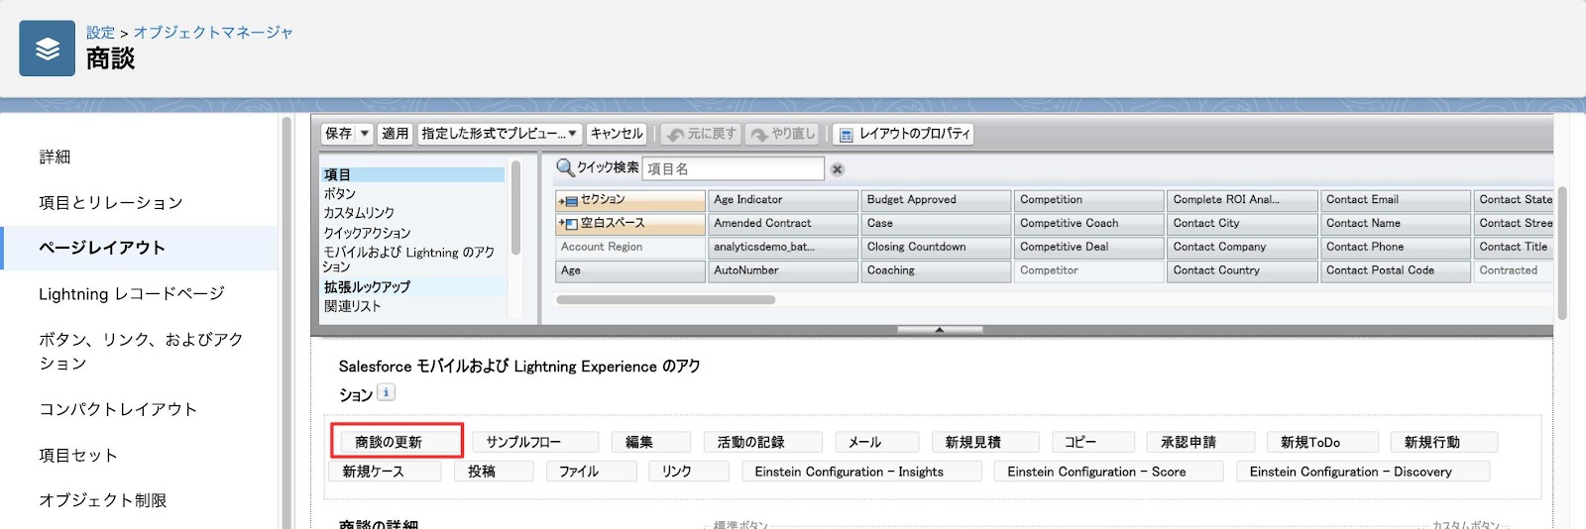The width and height of the screenshot is (1586, 529).
Task: Click the sidebar vertical scrollbar
Action: [287, 323]
